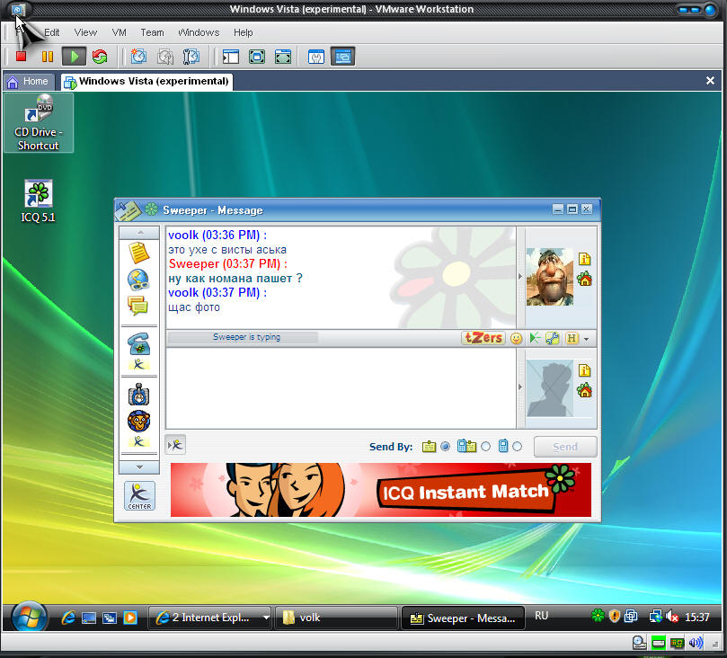Image resolution: width=727 pixels, height=658 pixels.
Task: Collapse voolk's avatar panel with side arrow
Action: 520,276
